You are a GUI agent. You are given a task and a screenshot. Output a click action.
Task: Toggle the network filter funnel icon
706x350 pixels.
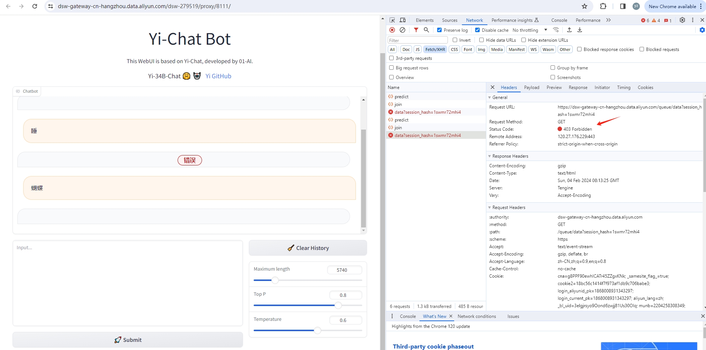[x=416, y=30]
